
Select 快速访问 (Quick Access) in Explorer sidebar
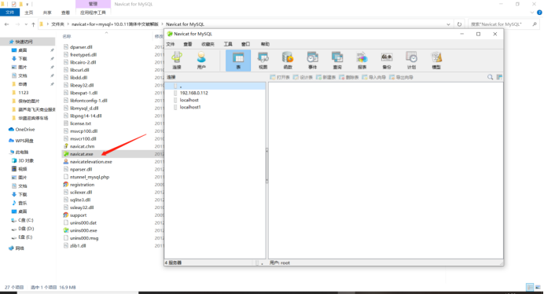24,42
